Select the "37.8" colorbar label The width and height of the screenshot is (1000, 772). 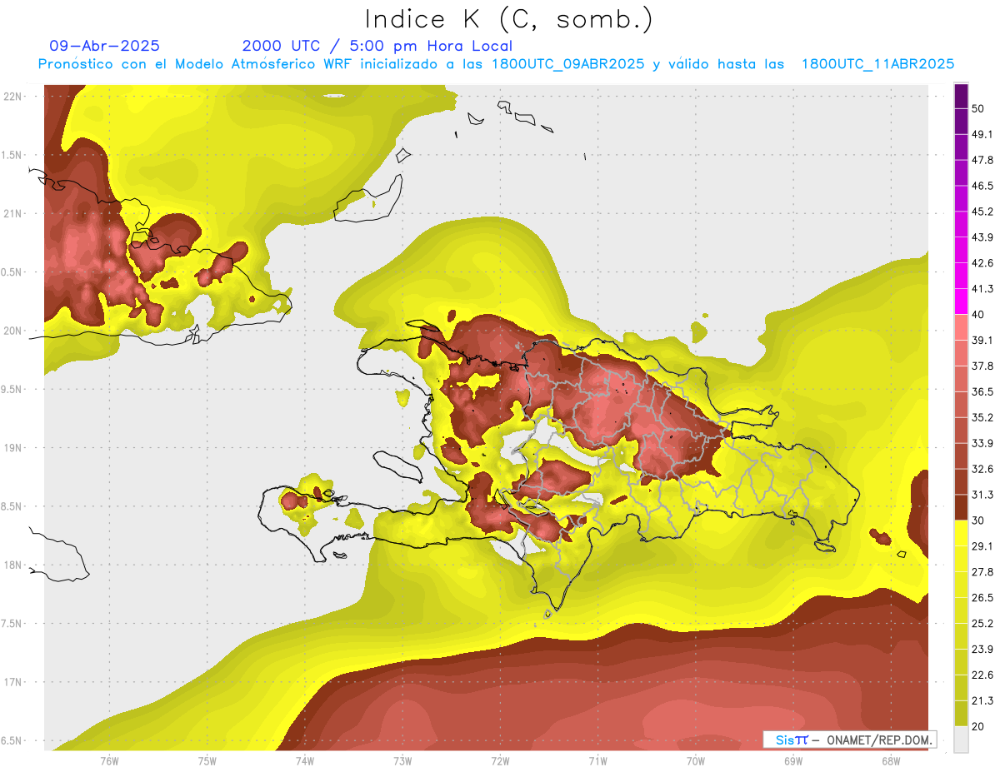pos(982,366)
